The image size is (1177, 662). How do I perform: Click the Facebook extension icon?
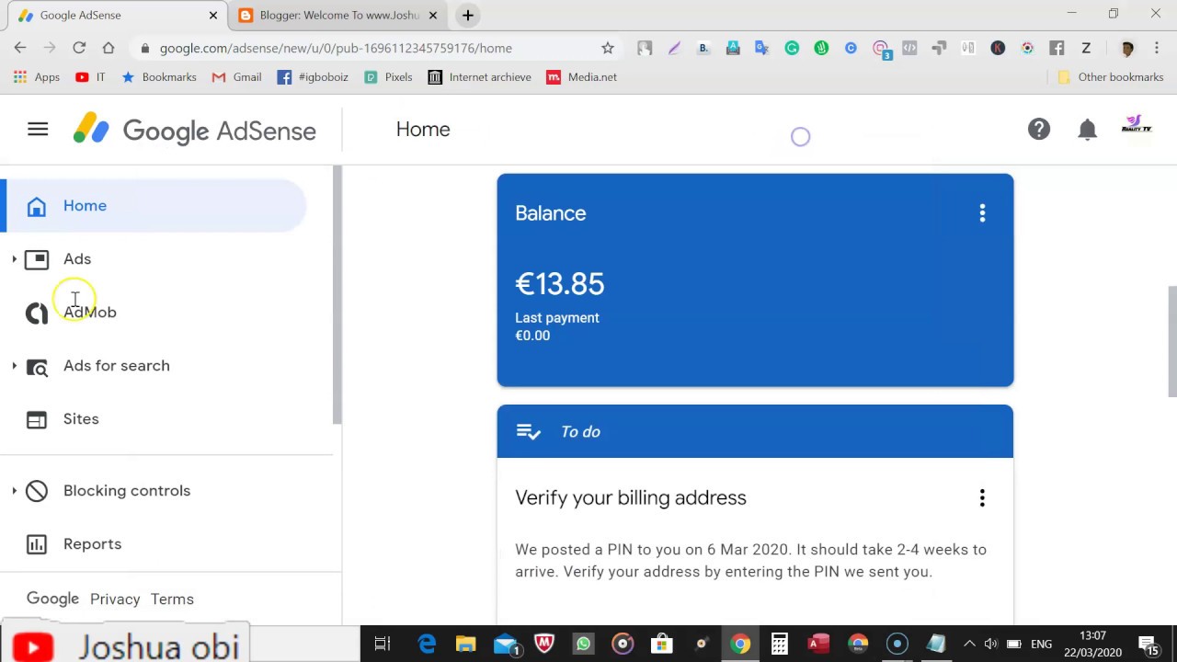(x=1057, y=48)
